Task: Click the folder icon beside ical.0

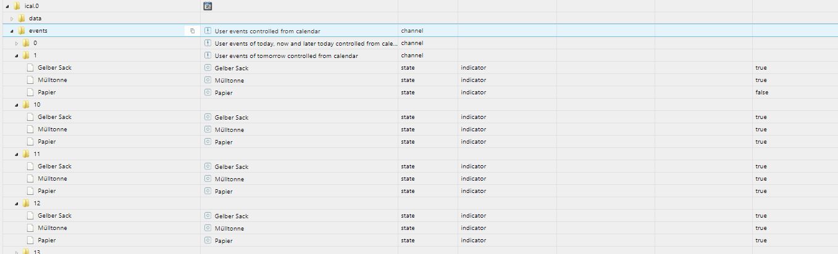Action: pyautogui.click(x=17, y=6)
